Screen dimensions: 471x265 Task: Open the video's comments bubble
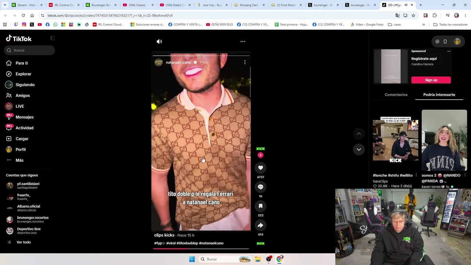click(x=261, y=187)
